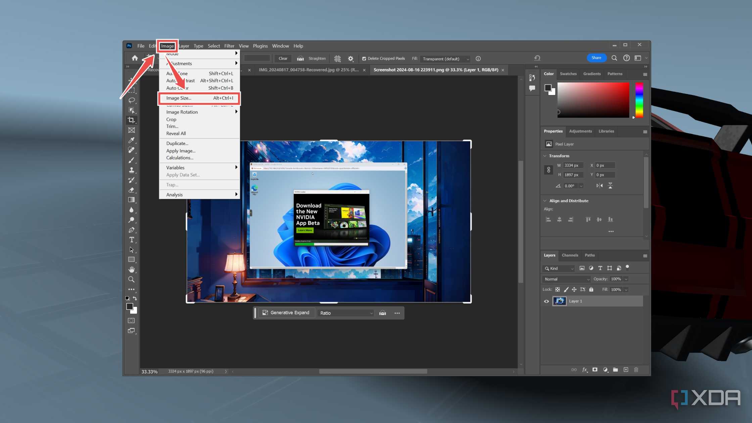
Task: Open the Kind filter dropdown
Action: click(559, 268)
